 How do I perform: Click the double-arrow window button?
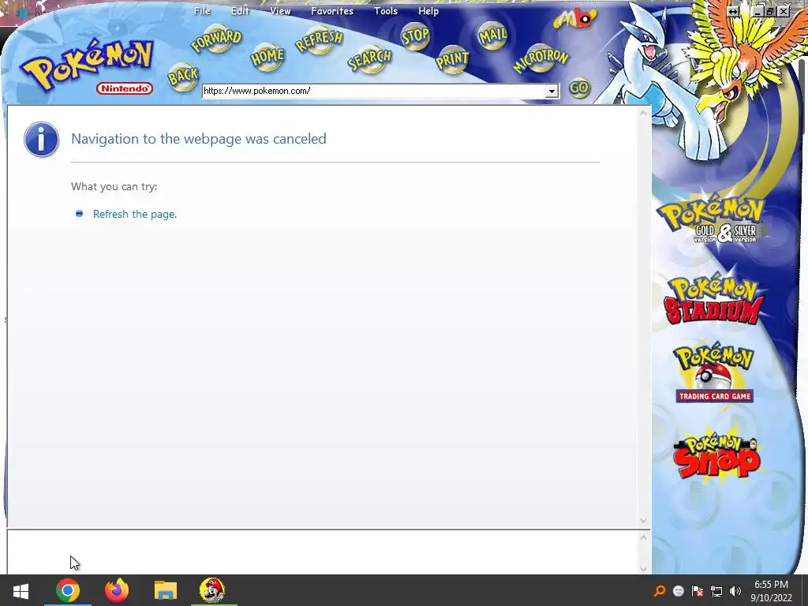coord(733,11)
